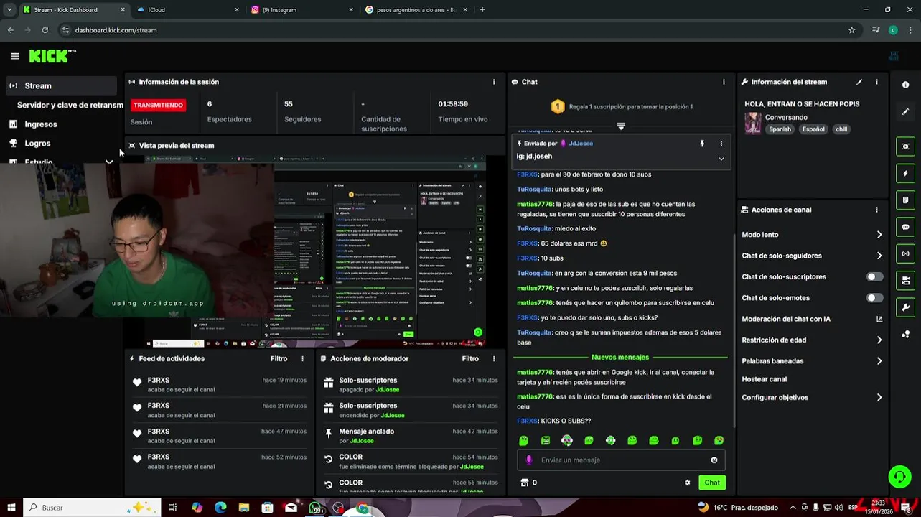Click the TRANSMITIENDO status badge
The width and height of the screenshot is (921, 517).
click(158, 105)
